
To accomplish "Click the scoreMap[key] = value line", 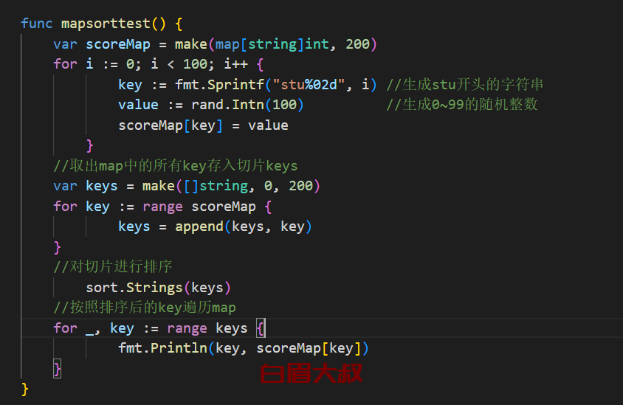I will [x=203, y=125].
